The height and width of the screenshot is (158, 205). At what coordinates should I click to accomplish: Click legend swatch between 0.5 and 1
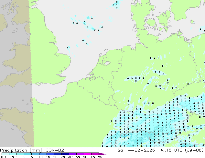coord(13,154)
